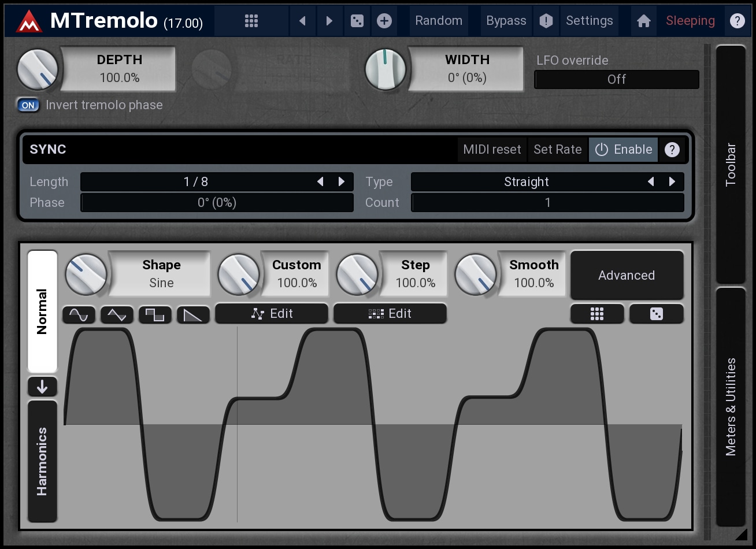Toggle the Bypass button
The height and width of the screenshot is (549, 756).
coord(506,21)
